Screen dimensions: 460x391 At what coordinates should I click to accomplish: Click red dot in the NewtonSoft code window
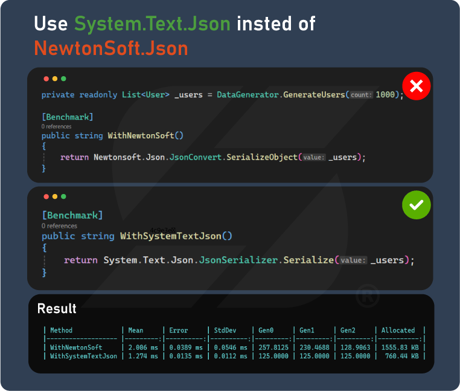tap(46, 79)
